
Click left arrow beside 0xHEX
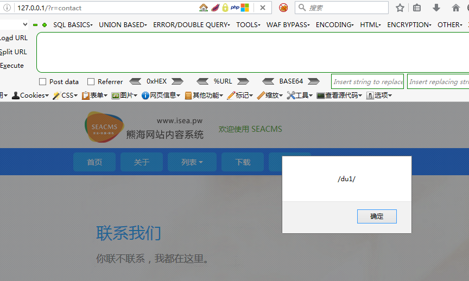(135, 81)
